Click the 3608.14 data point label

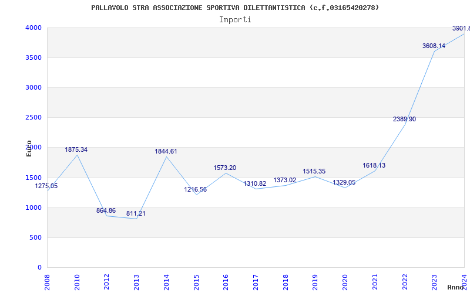click(434, 46)
